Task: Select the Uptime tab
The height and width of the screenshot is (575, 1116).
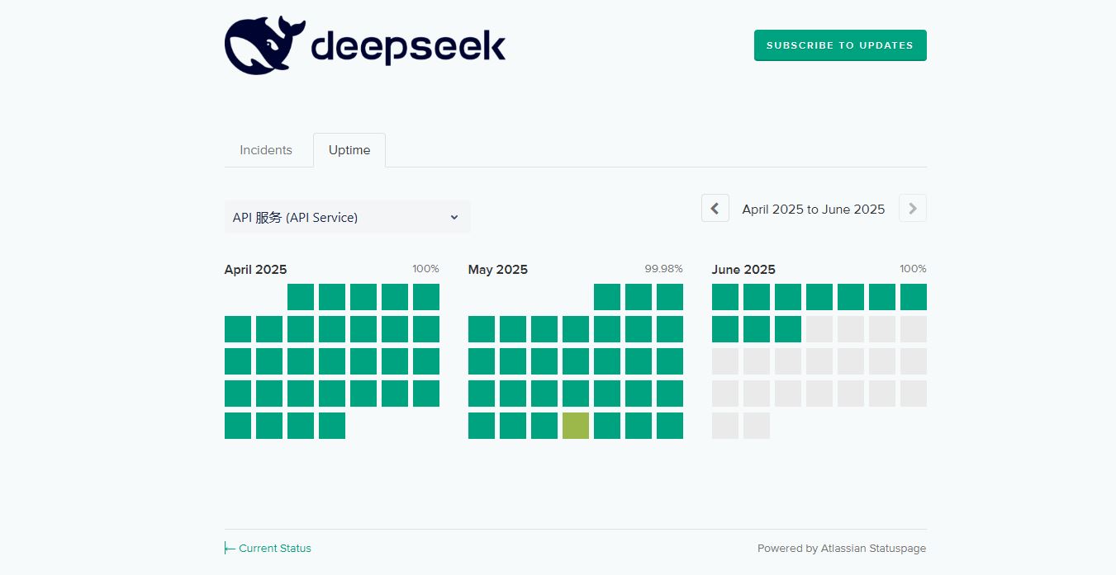Action: (x=349, y=150)
